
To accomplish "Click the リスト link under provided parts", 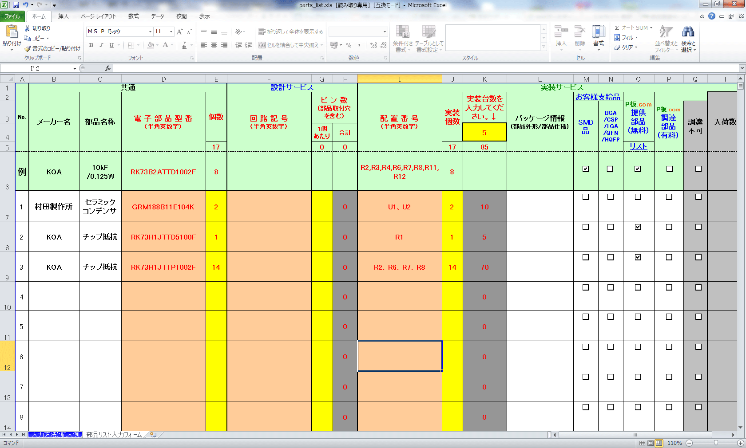I will click(638, 146).
